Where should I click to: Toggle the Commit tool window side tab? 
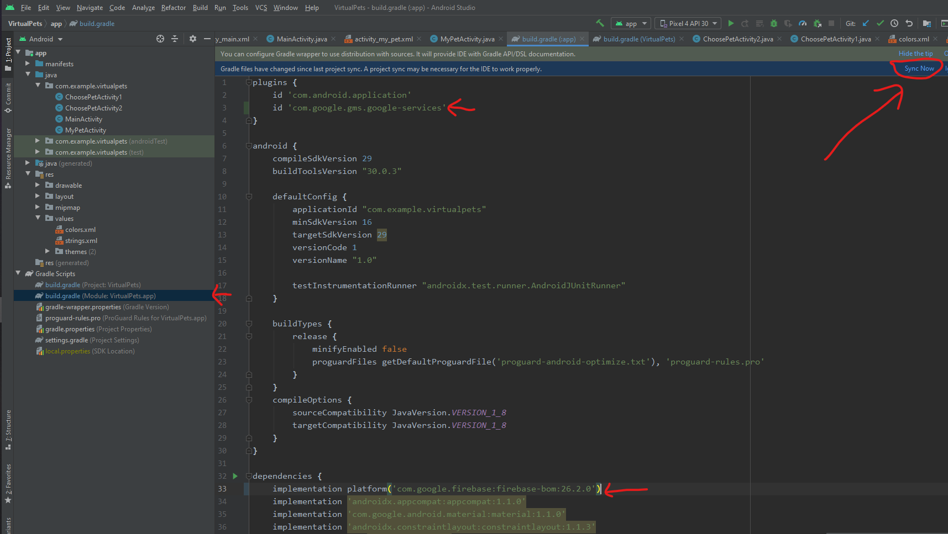[8, 98]
